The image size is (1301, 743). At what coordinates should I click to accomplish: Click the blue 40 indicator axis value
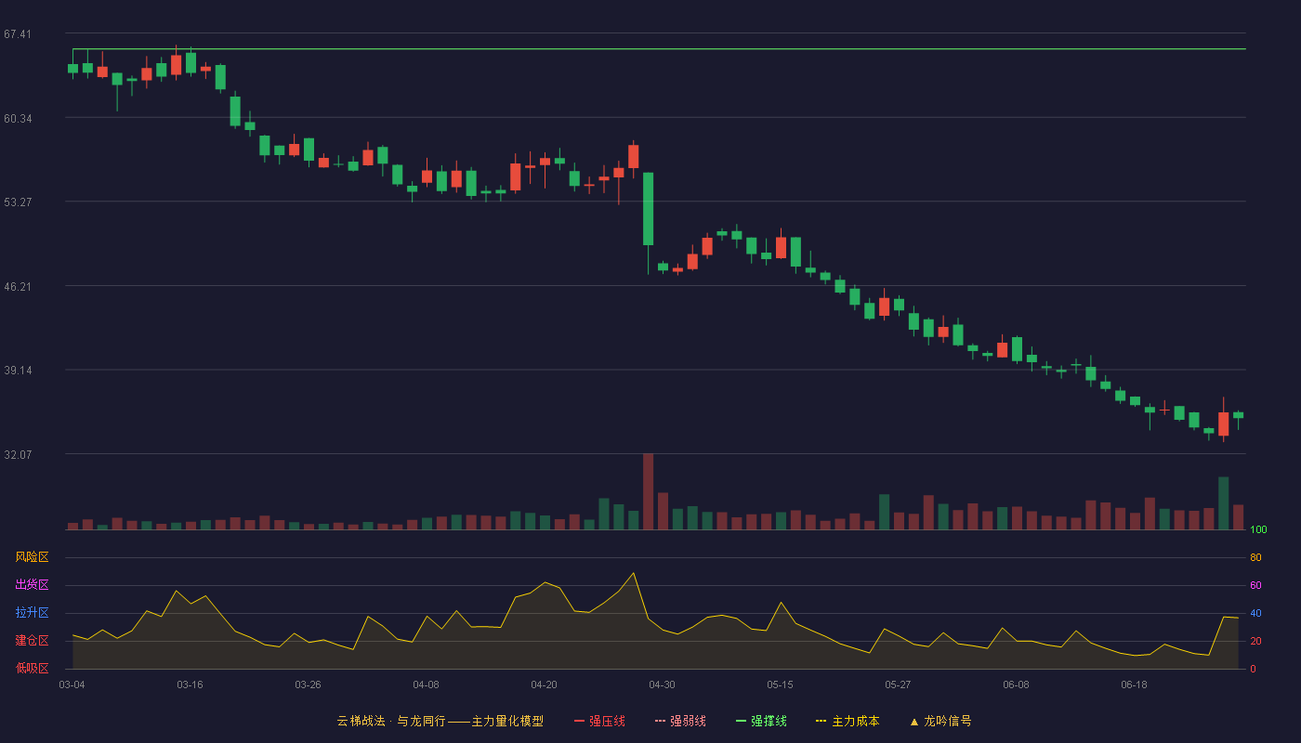tap(1255, 613)
